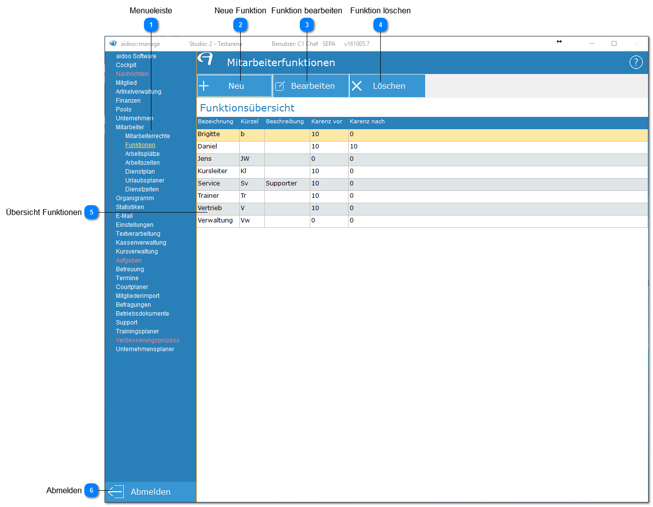This screenshot has height=507, width=653.
Task: Open Unternehmensplaner in sidebar
Action: (x=145, y=349)
